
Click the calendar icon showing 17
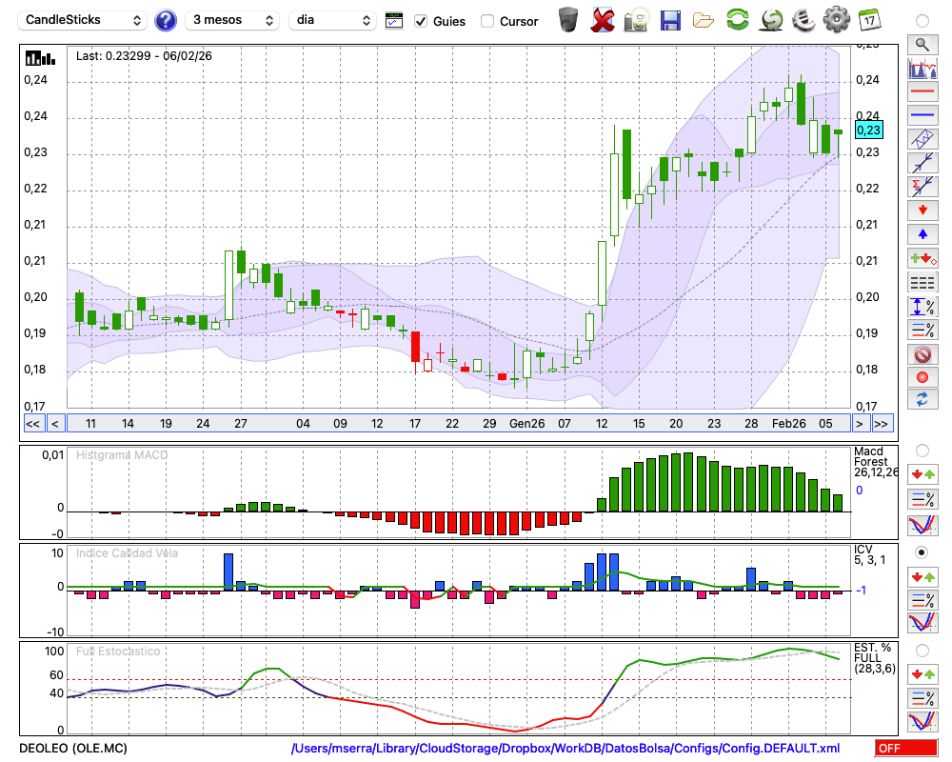pos(868,20)
